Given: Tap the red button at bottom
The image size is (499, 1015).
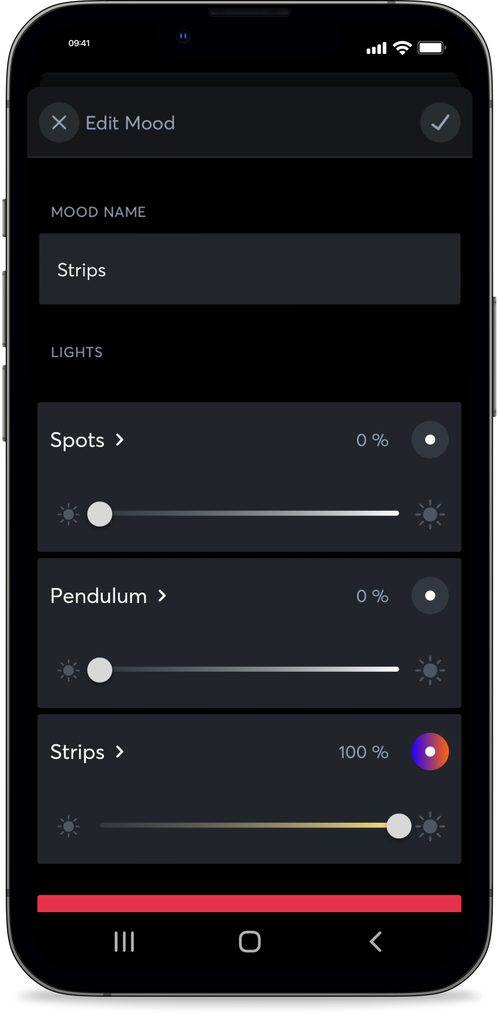Looking at the screenshot, I should (249, 904).
